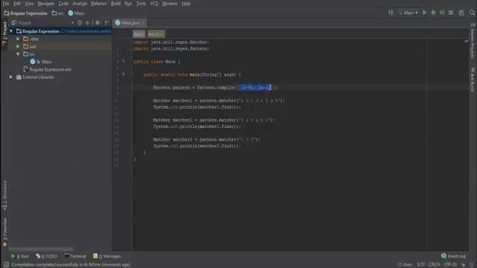Image resolution: width=477 pixels, height=268 pixels.
Task: Open the File menu
Action: click(x=6, y=4)
